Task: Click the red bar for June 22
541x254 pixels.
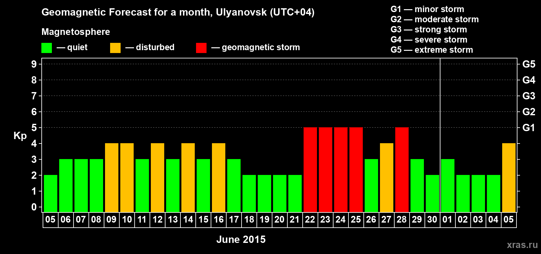Action: [x=310, y=170]
